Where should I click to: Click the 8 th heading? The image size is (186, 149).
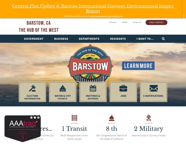click(112, 129)
